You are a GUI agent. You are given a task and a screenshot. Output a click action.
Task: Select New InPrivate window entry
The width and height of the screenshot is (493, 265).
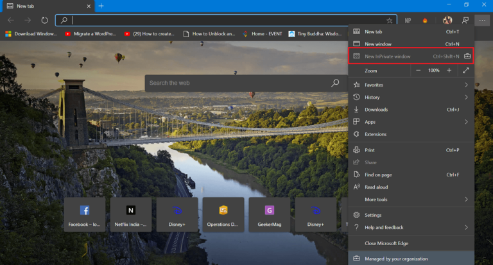coord(411,56)
